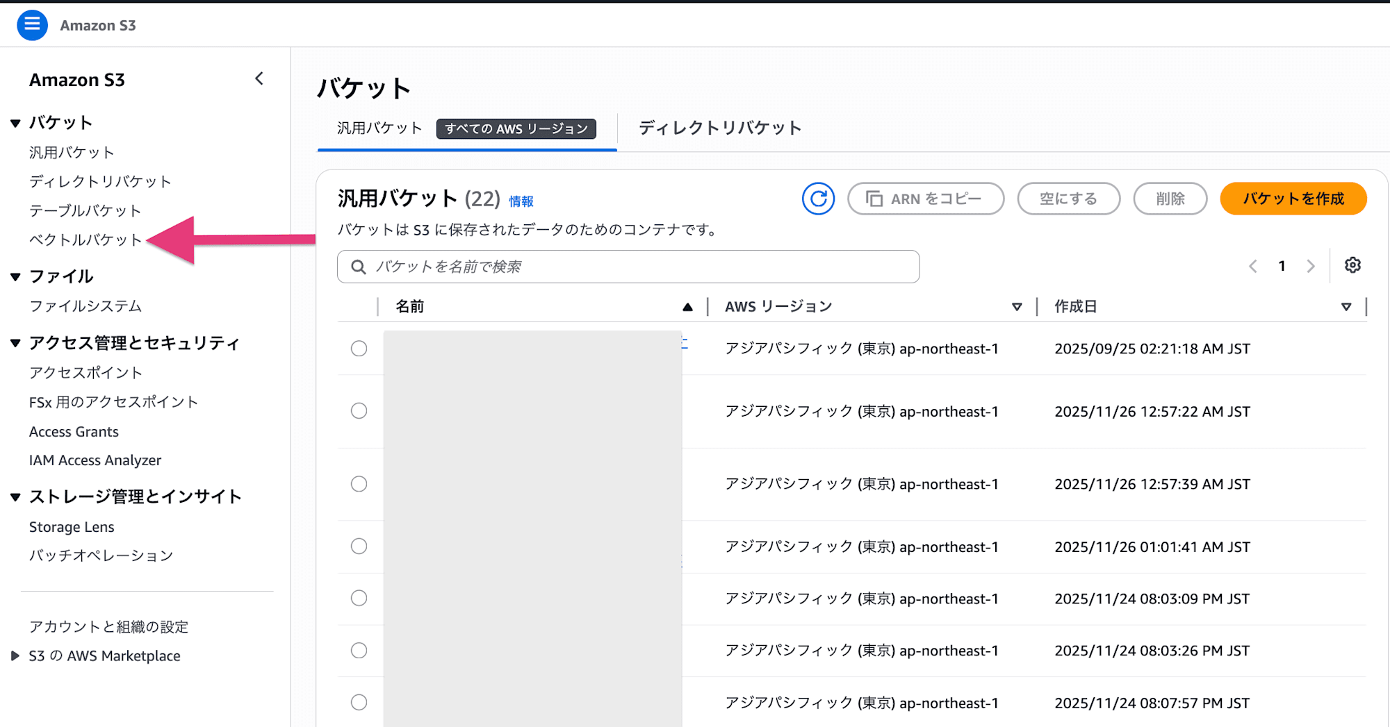Click 2025/11/26 01:01:41 AM JST date cell
The image size is (1390, 727).
1152,546
